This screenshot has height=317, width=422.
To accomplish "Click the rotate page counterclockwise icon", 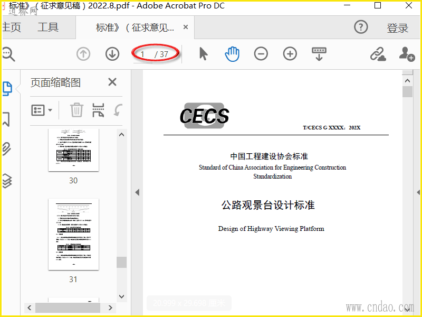I will [x=118, y=110].
